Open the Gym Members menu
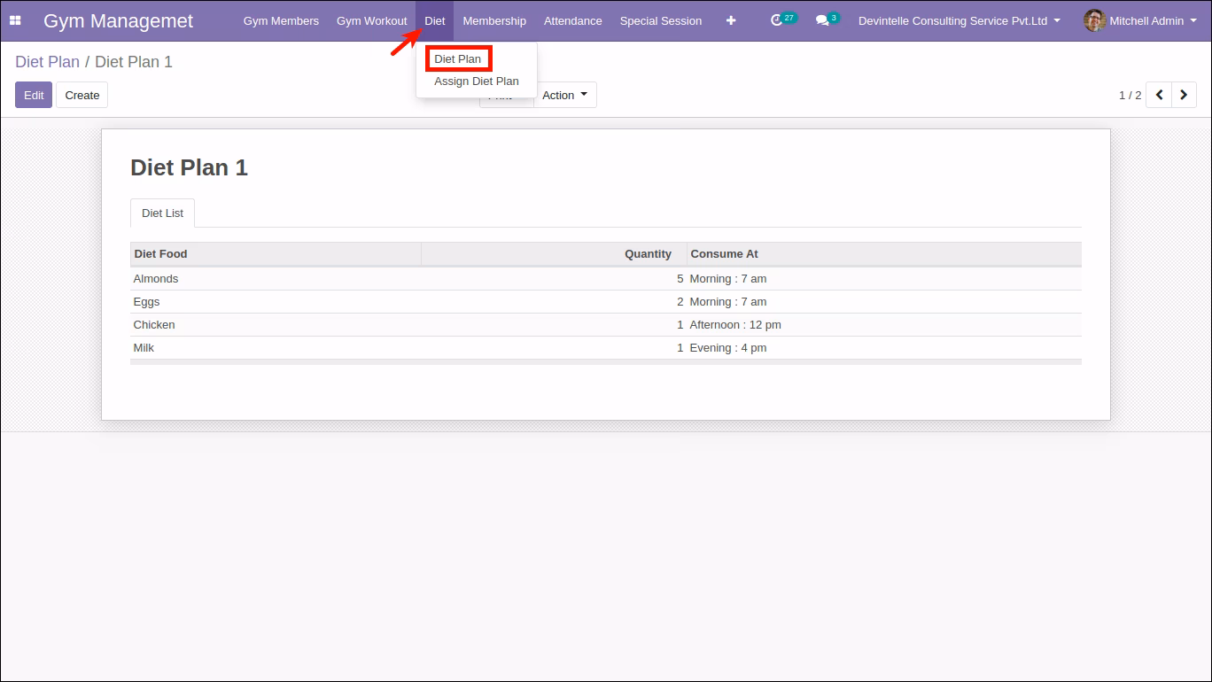The image size is (1212, 682). coord(281,20)
